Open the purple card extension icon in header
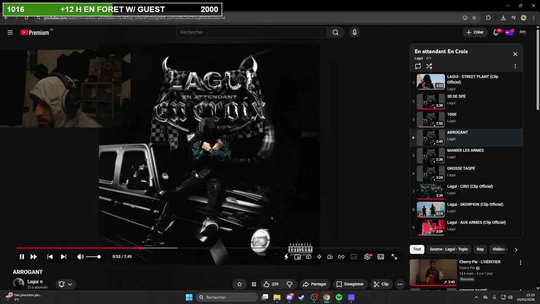 509,33
